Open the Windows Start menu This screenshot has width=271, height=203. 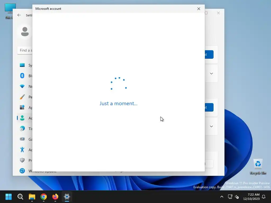[x=8, y=197]
